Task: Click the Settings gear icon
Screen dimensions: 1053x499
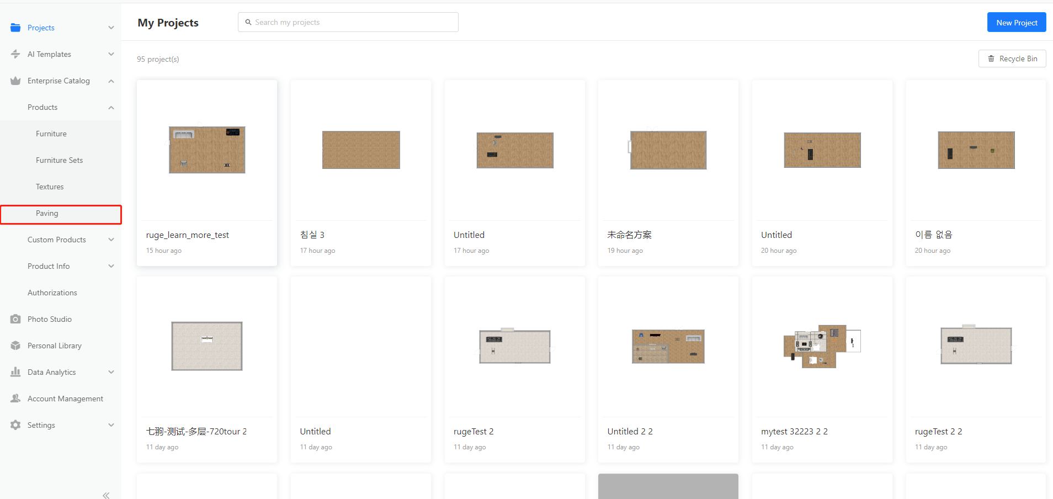Action: tap(15, 425)
